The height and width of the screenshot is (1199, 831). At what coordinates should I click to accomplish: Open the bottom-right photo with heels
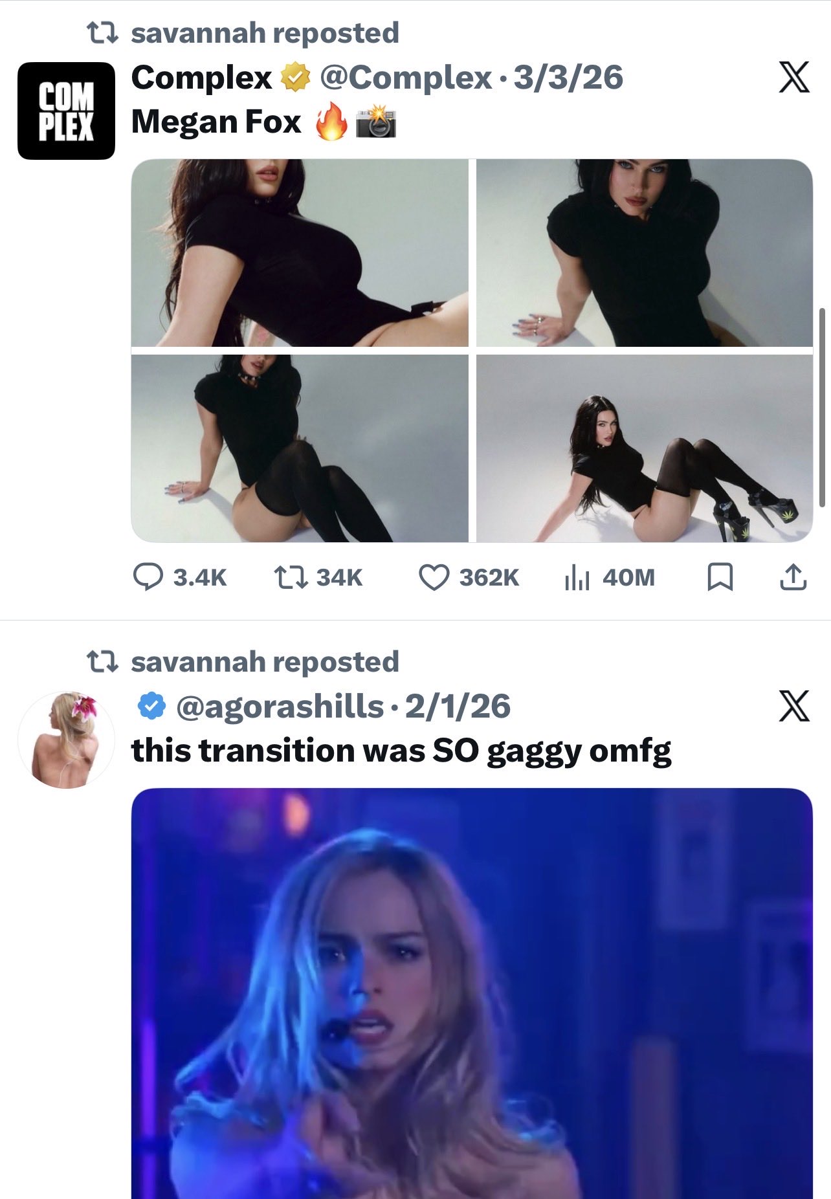[645, 448]
